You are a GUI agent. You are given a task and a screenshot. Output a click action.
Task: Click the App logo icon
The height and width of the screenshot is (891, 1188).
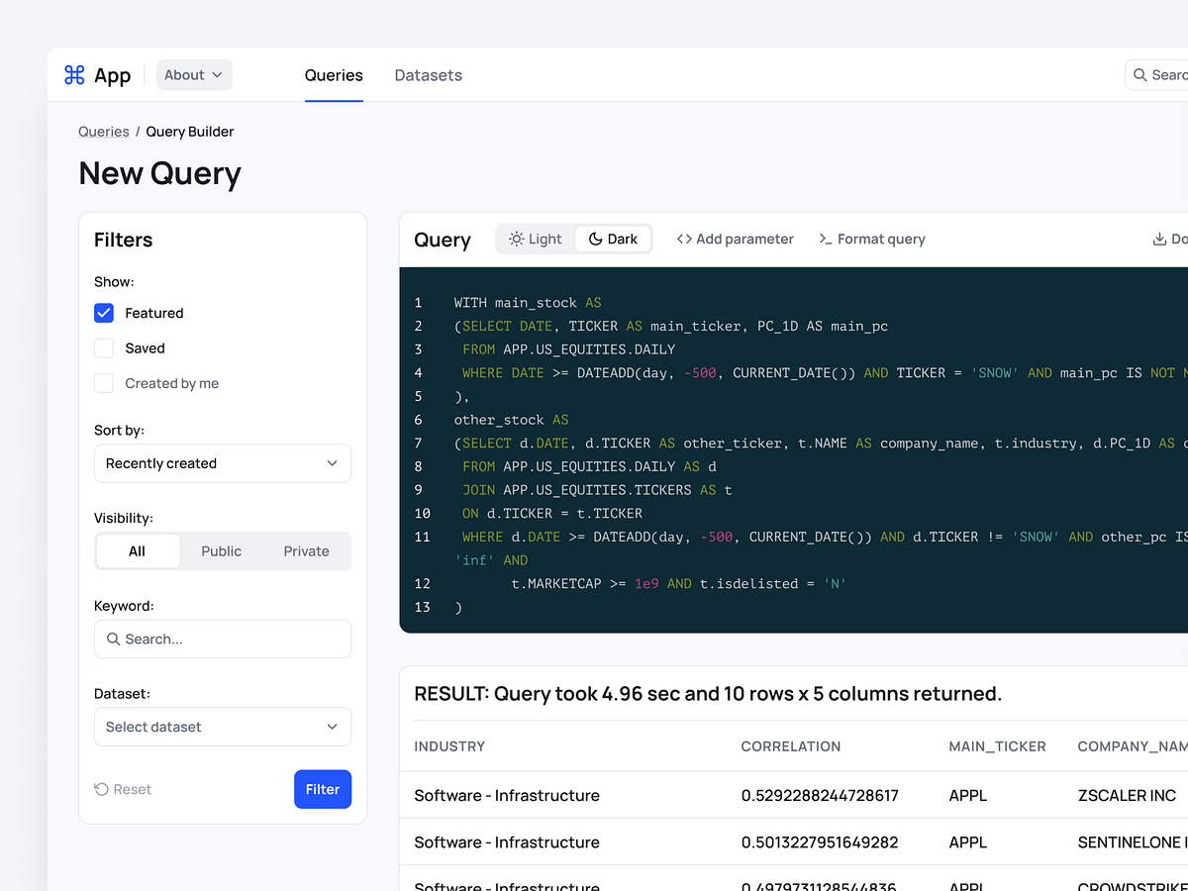click(x=73, y=74)
